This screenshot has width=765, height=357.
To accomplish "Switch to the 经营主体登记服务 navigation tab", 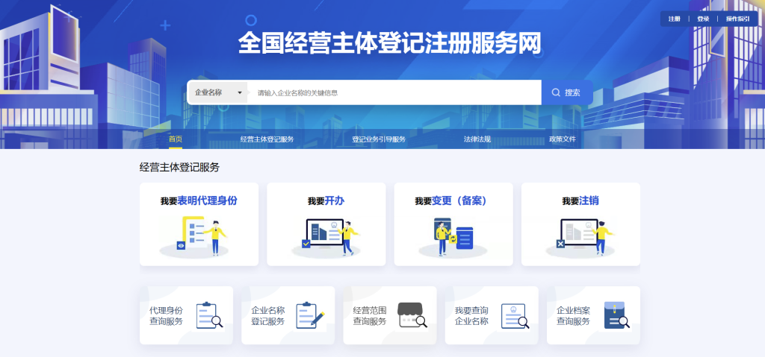I will 267,139.
